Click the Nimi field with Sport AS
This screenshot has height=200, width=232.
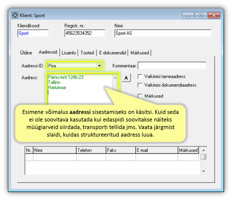[x=163, y=33]
